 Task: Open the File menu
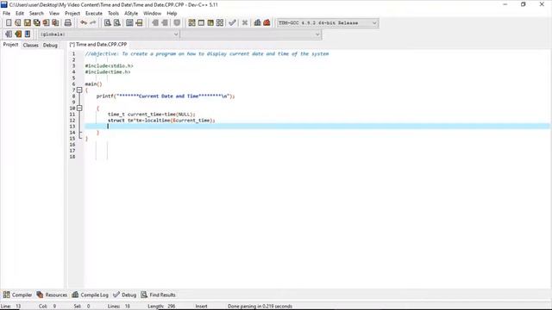(x=6, y=14)
